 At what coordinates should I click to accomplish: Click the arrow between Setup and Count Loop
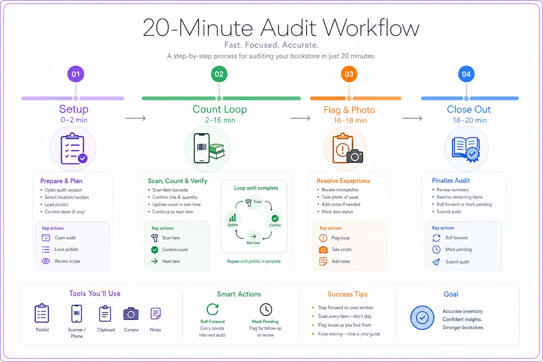(x=135, y=118)
